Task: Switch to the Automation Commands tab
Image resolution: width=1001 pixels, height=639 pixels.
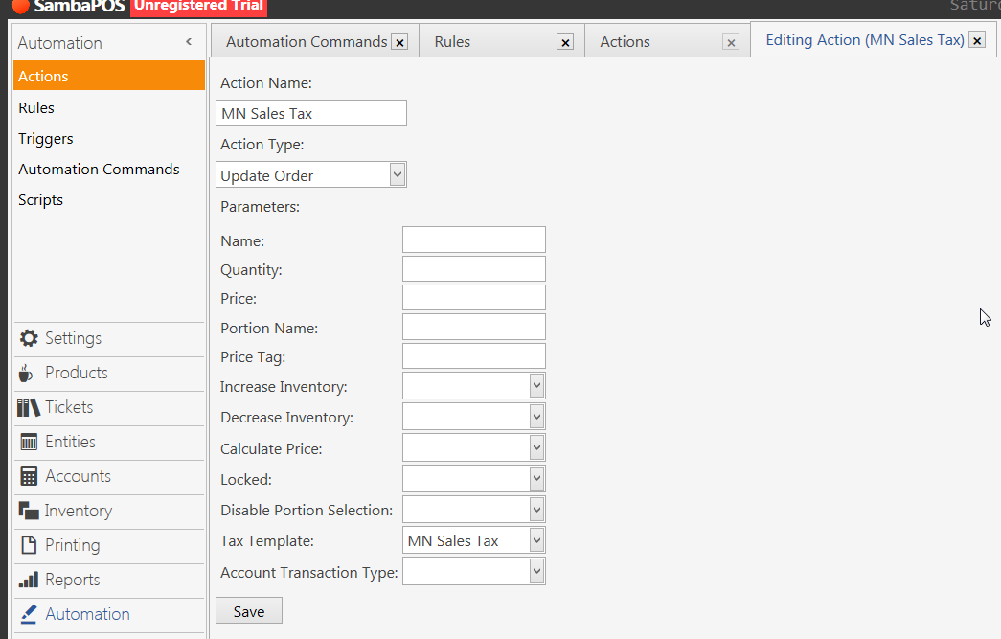Action: (x=307, y=42)
